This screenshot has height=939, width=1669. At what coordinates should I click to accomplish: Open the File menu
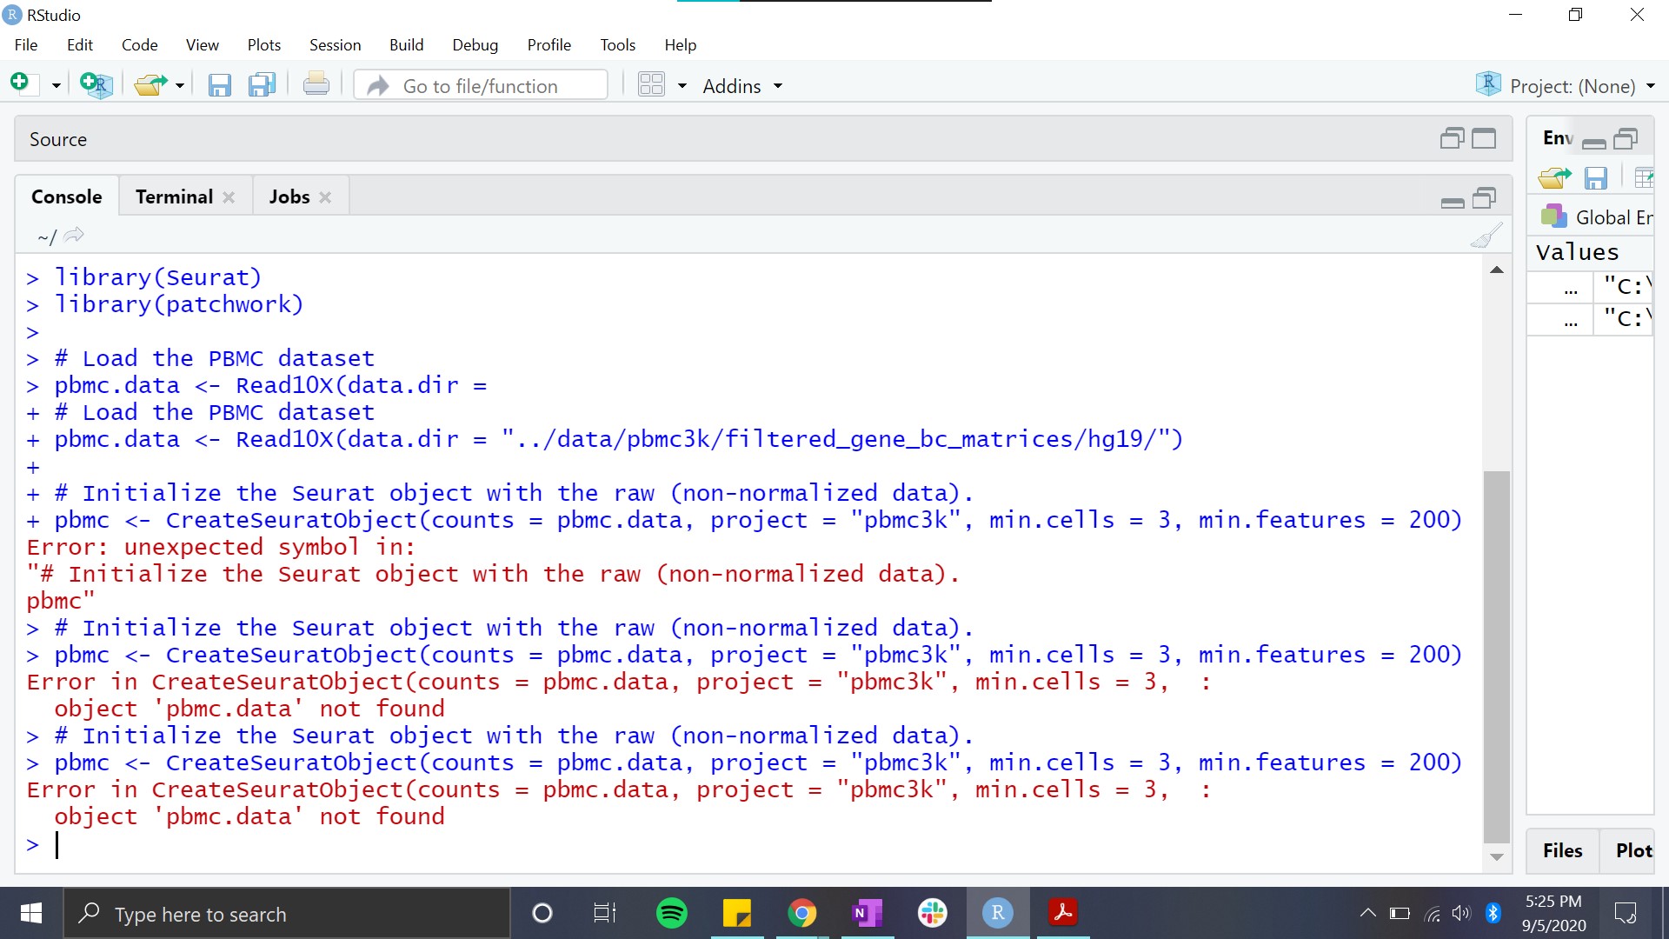pos(26,44)
